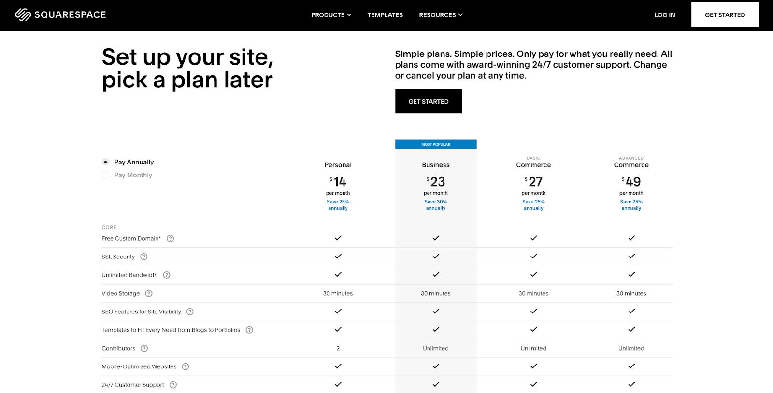Click the Contributors feature label

[118, 348]
